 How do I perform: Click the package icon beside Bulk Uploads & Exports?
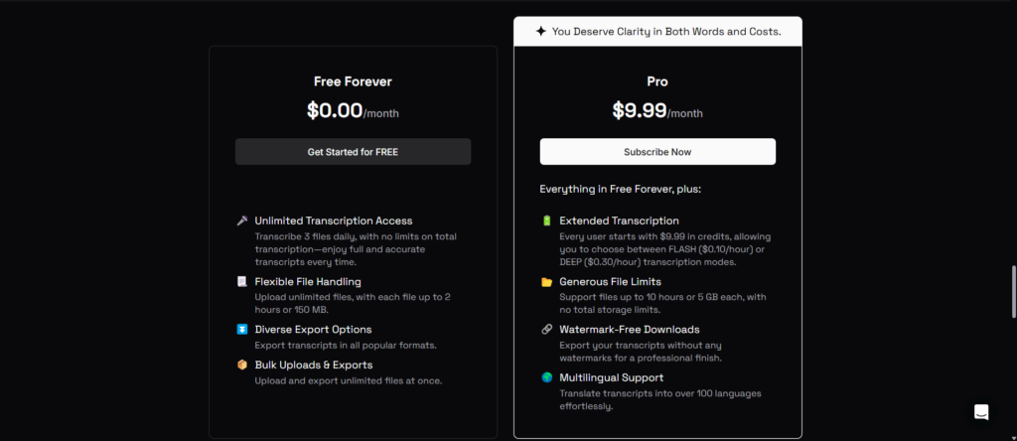pyautogui.click(x=242, y=365)
